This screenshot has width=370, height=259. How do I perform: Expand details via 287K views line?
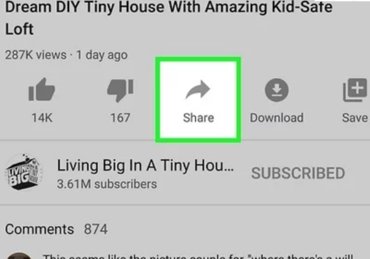[x=66, y=55]
